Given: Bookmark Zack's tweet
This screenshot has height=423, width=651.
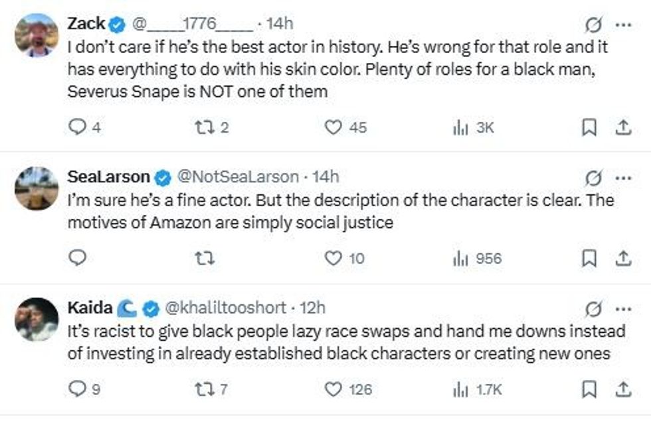Looking at the screenshot, I should click(x=589, y=127).
